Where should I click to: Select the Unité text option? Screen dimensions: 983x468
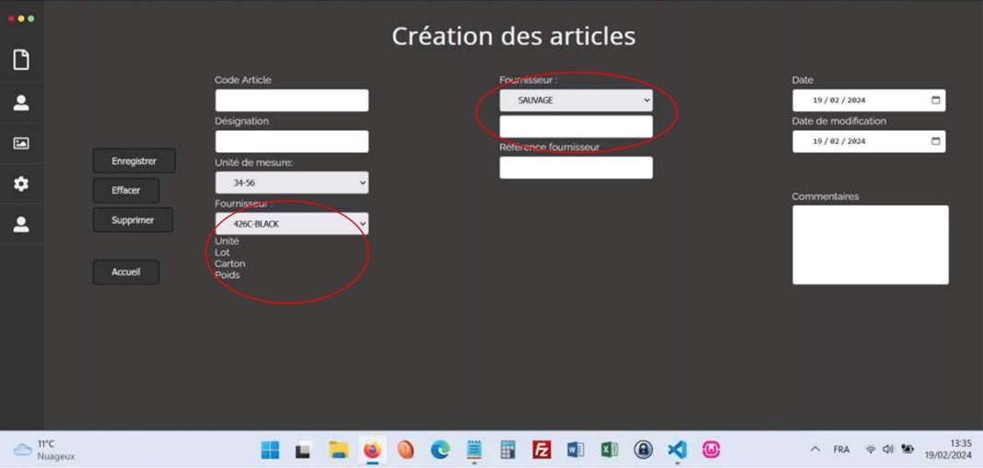[227, 240]
